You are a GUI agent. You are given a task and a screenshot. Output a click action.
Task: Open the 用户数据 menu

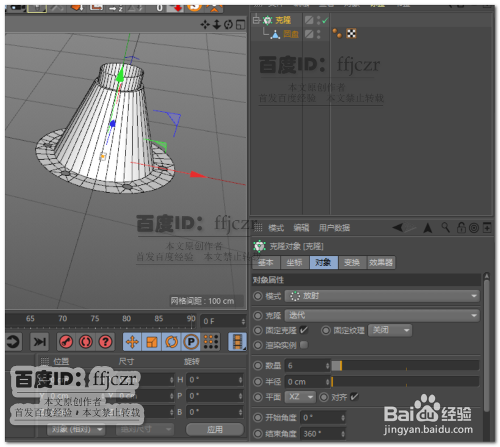pos(334,228)
